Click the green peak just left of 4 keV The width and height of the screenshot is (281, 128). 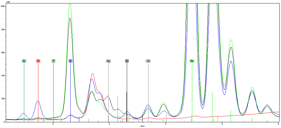click(x=163, y=103)
